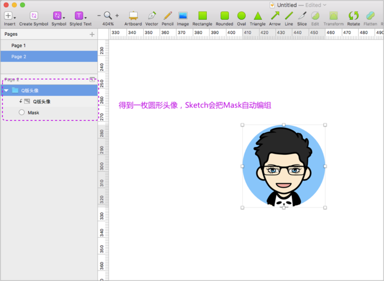Screen dimensions: 384x281
Task: Click the Untitled document icon in titlebar
Action: (x=272, y=5)
